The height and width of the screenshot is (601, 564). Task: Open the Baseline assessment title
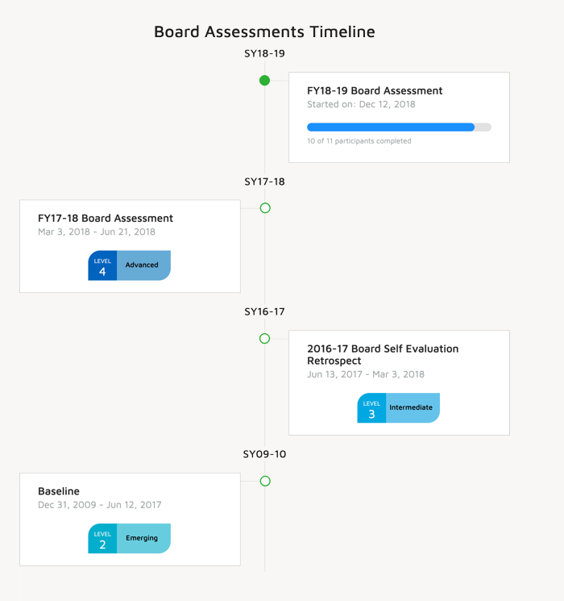click(59, 491)
